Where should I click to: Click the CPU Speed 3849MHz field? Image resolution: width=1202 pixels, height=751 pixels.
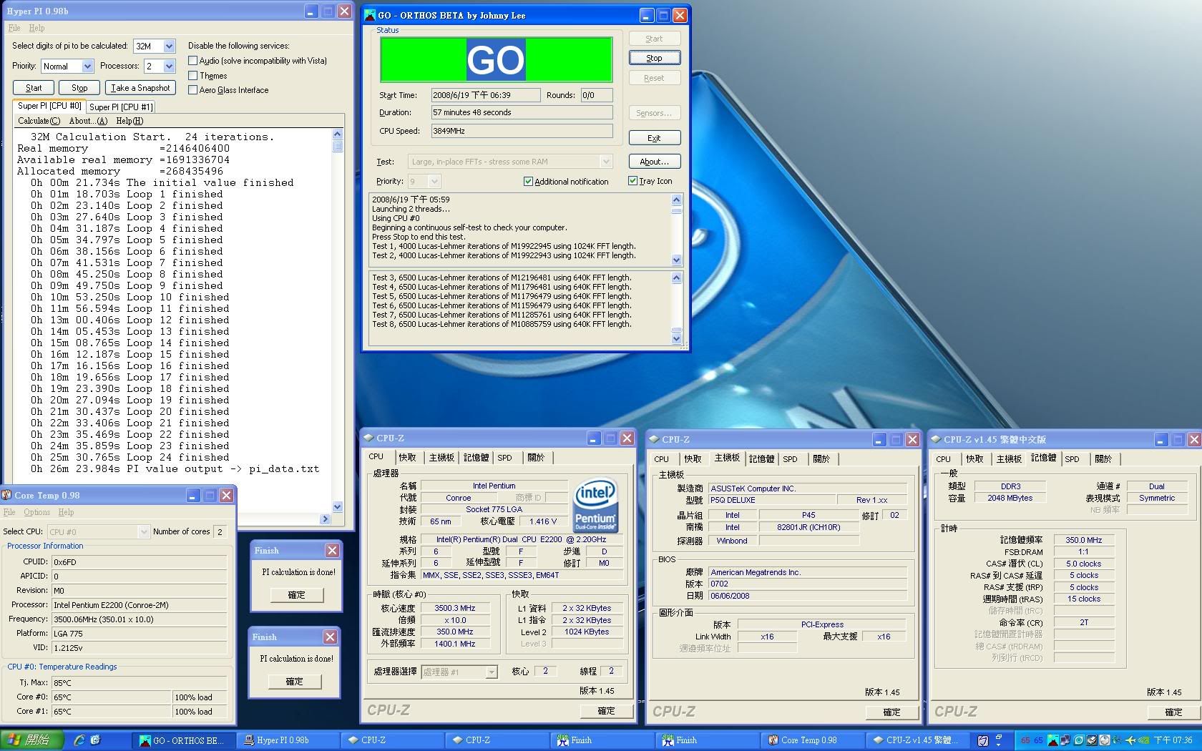pos(522,131)
